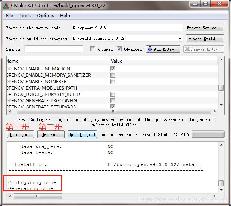Click 'Current Generator: Visual Studio 15 2017' label

[144, 134]
